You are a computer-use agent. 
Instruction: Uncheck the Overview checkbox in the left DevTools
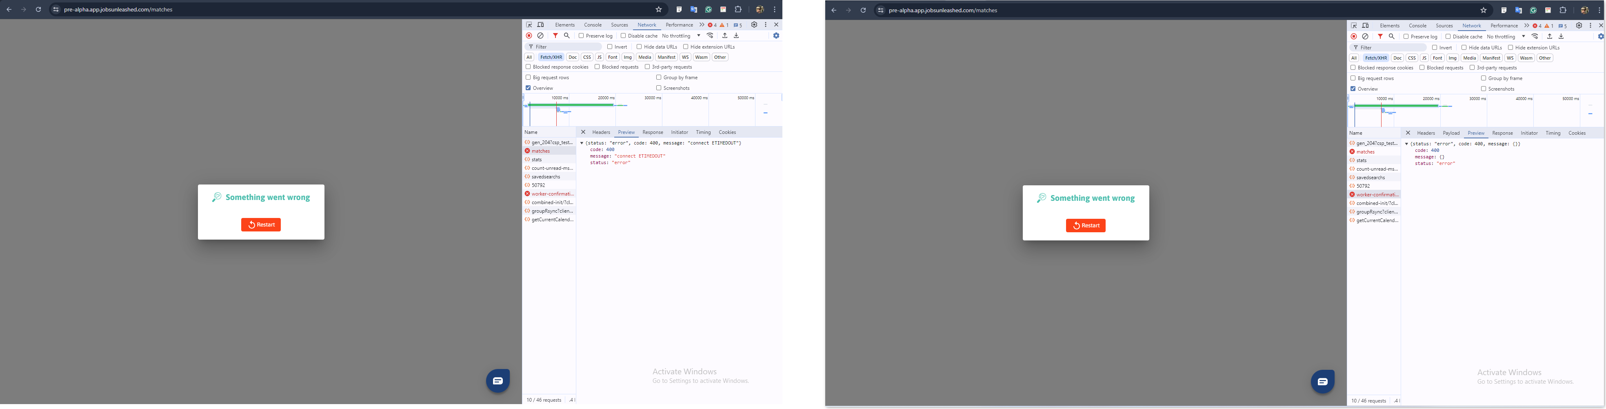[528, 88]
